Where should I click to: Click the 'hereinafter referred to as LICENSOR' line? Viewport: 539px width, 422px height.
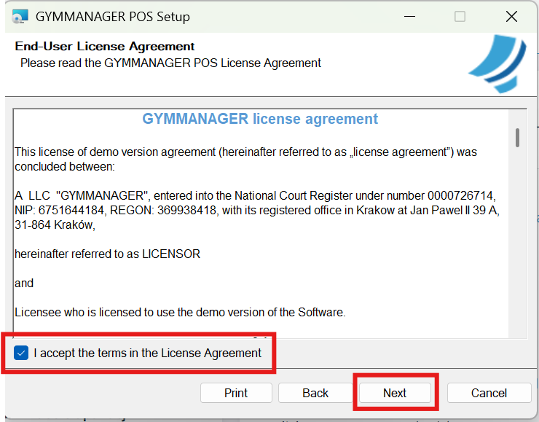(107, 254)
